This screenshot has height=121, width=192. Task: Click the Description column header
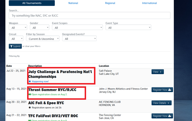(x=35, y=66)
